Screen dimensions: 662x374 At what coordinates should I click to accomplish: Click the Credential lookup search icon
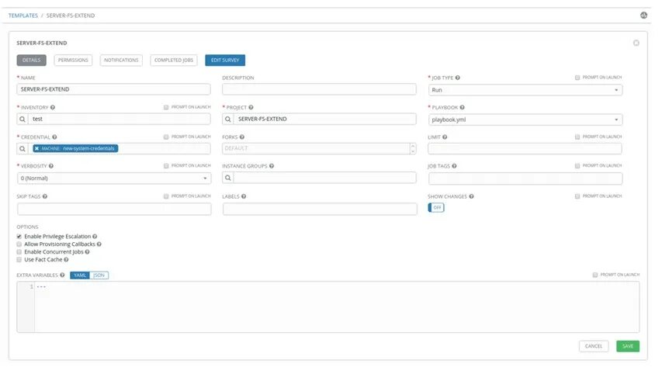click(x=23, y=148)
